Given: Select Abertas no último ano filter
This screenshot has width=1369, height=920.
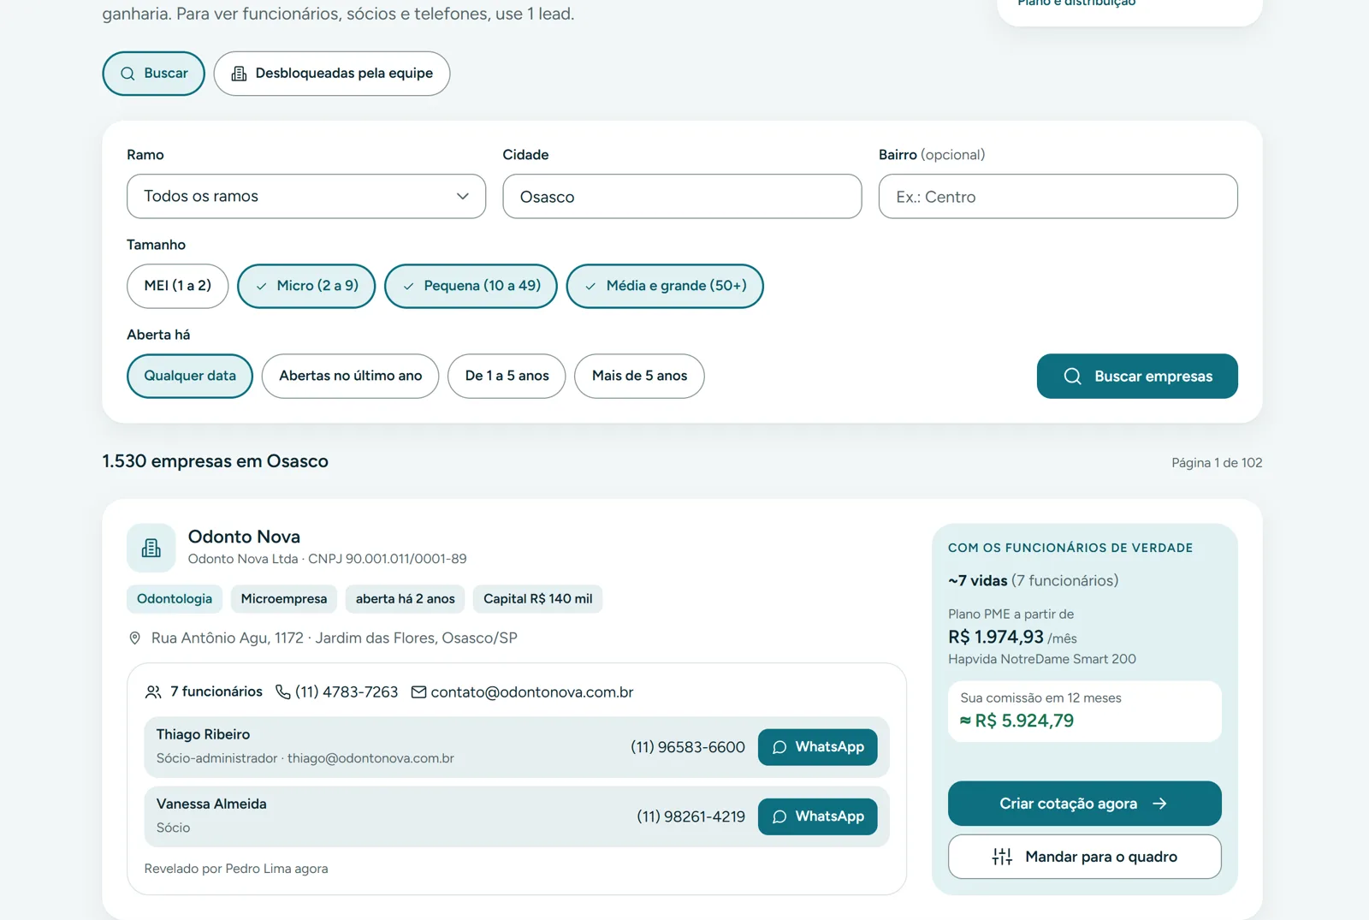Looking at the screenshot, I should click(351, 376).
